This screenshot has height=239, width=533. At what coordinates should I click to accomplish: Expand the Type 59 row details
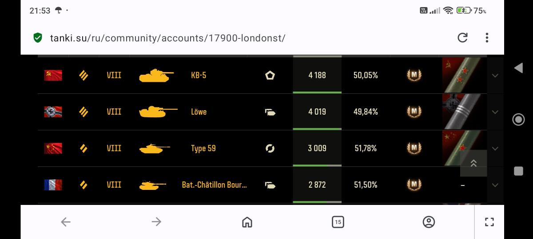pyautogui.click(x=495, y=148)
